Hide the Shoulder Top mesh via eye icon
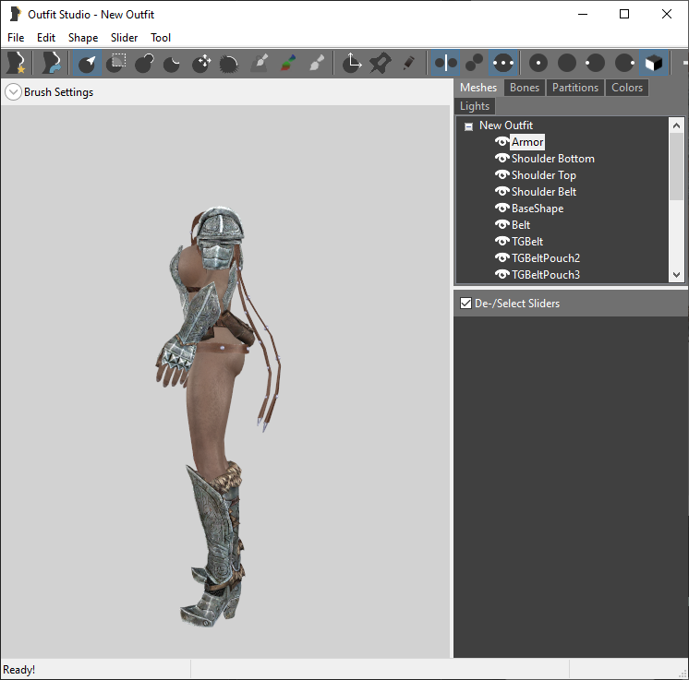 [x=502, y=174]
